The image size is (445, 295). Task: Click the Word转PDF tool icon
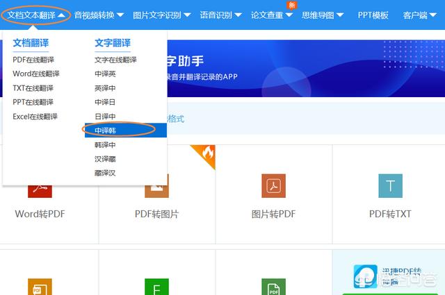pyautogui.click(x=40, y=187)
